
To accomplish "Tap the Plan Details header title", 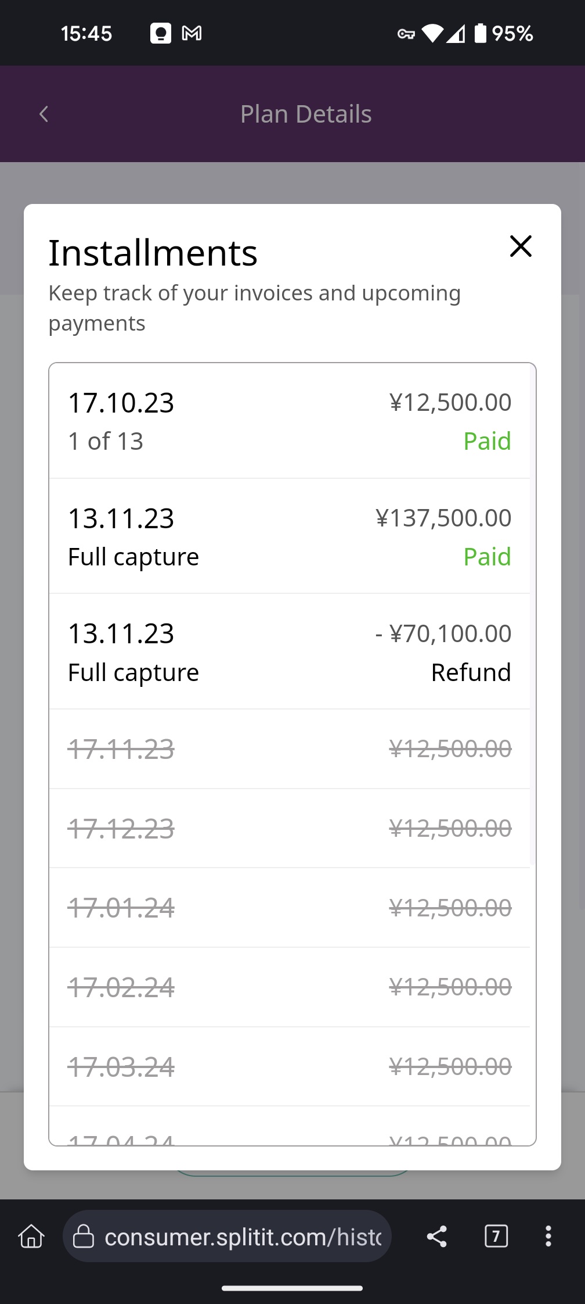I will coord(306,114).
